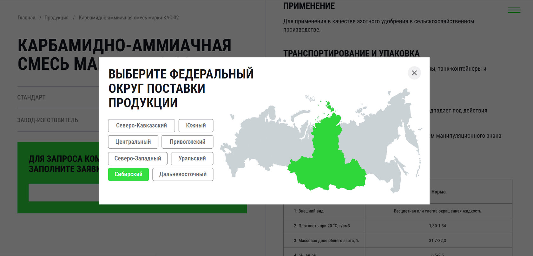Click the Норма table header
The image size is (533, 256).
tap(438, 192)
